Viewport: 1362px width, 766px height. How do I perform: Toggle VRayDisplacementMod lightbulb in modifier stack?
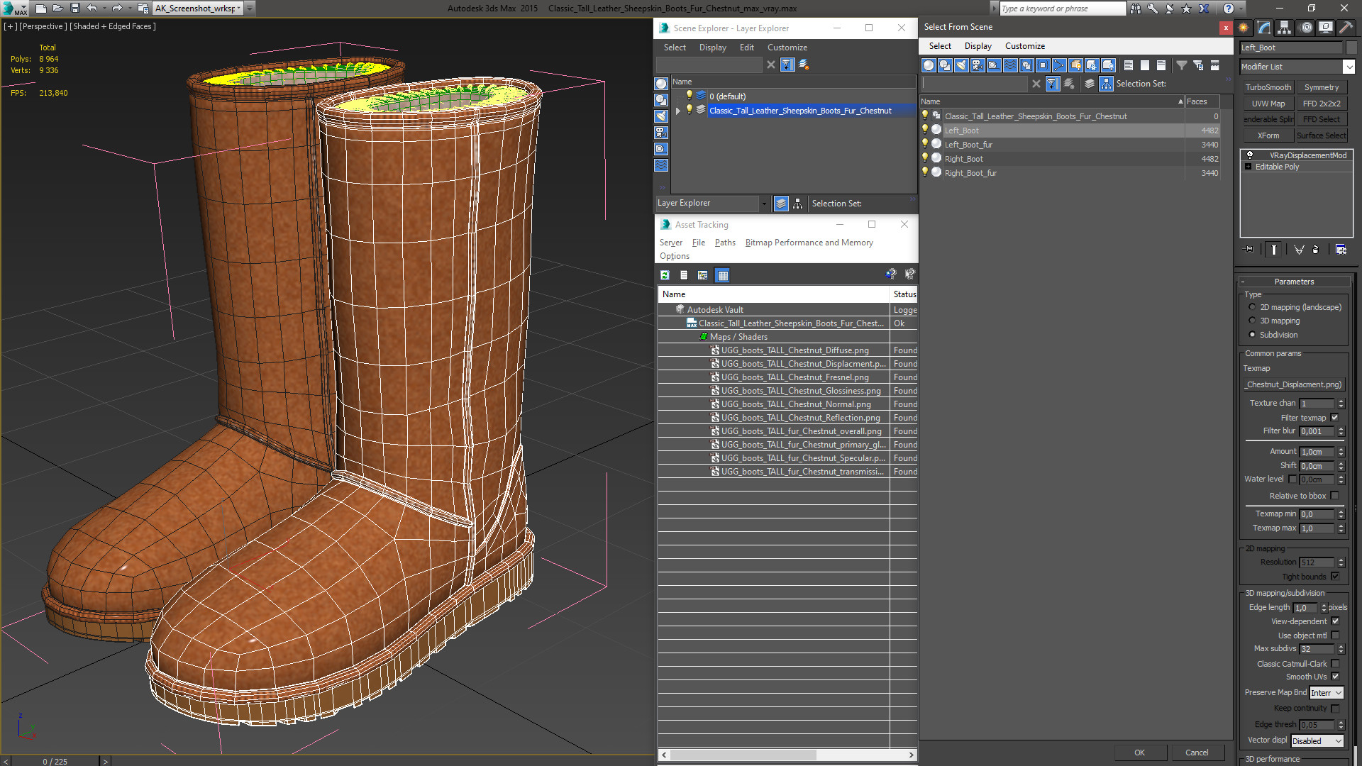coord(1249,155)
